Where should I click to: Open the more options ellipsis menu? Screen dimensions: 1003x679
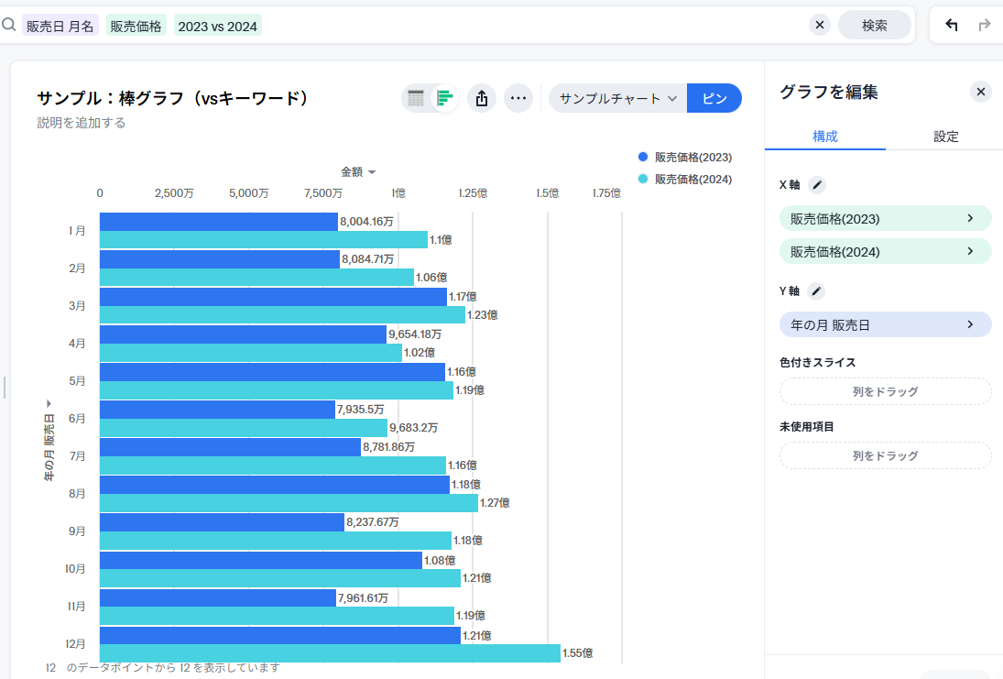pyautogui.click(x=518, y=98)
